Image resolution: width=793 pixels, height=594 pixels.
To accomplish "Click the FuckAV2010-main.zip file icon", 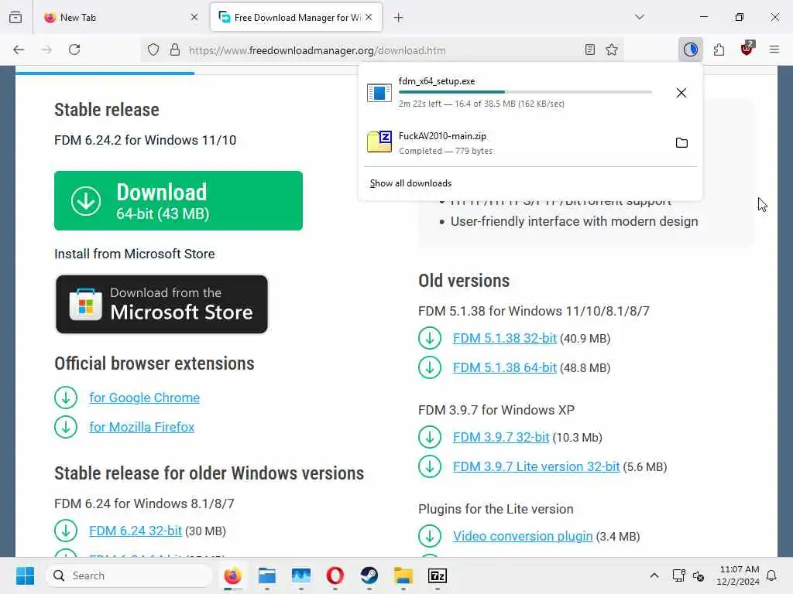I will pyautogui.click(x=379, y=142).
